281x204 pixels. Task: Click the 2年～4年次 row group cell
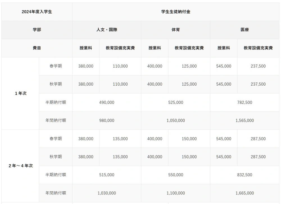(21, 166)
